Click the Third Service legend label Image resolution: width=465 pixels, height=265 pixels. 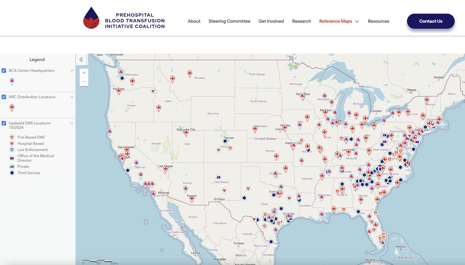pos(29,173)
